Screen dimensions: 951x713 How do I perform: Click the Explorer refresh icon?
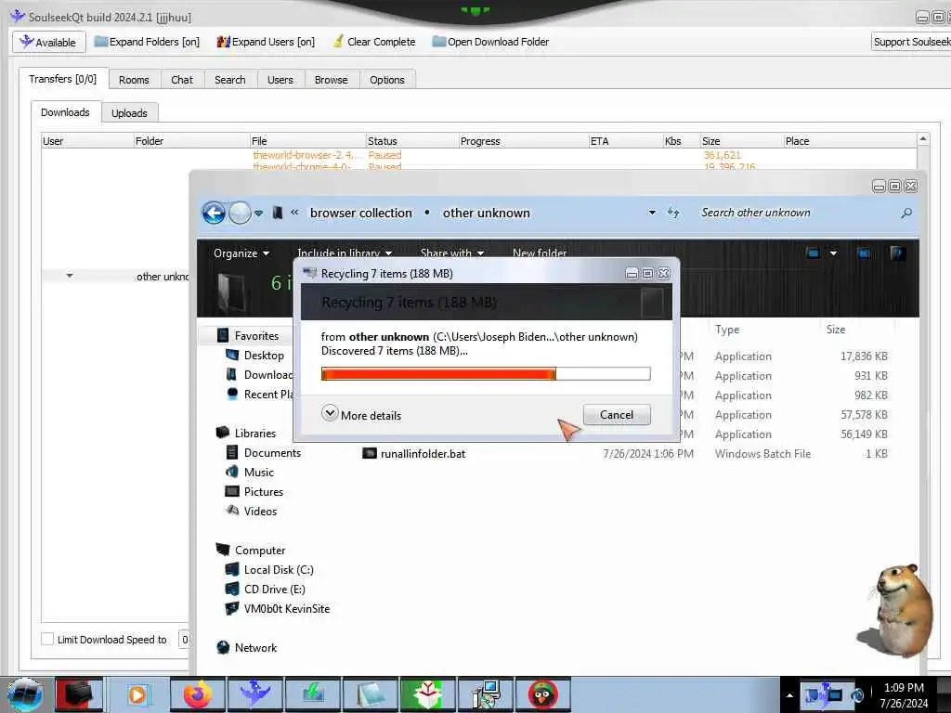[673, 213]
